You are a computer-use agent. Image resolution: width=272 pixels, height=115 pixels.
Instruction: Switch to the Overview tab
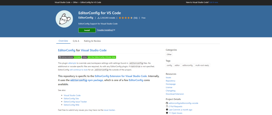click(x=63, y=41)
